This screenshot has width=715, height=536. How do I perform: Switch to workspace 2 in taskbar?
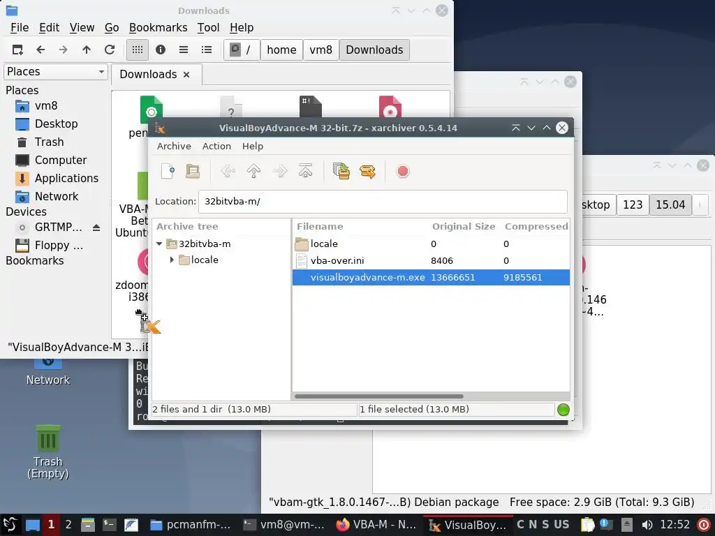coord(68,525)
